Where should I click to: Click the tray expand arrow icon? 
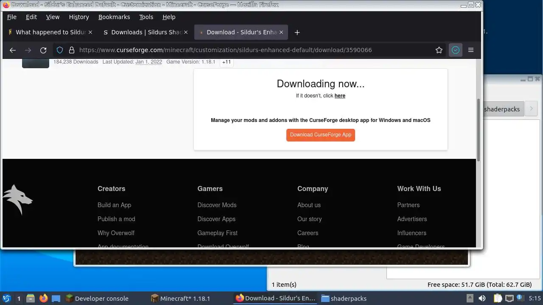click(470, 298)
